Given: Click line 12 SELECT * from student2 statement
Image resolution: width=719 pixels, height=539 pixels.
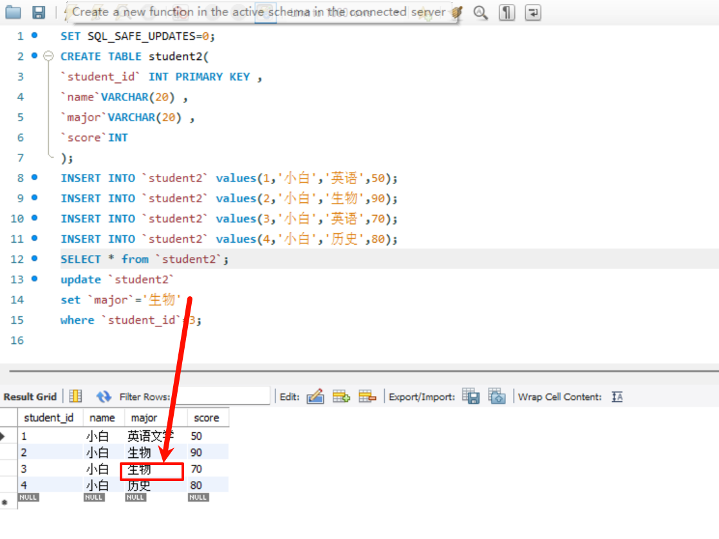Looking at the screenshot, I should 144,259.
